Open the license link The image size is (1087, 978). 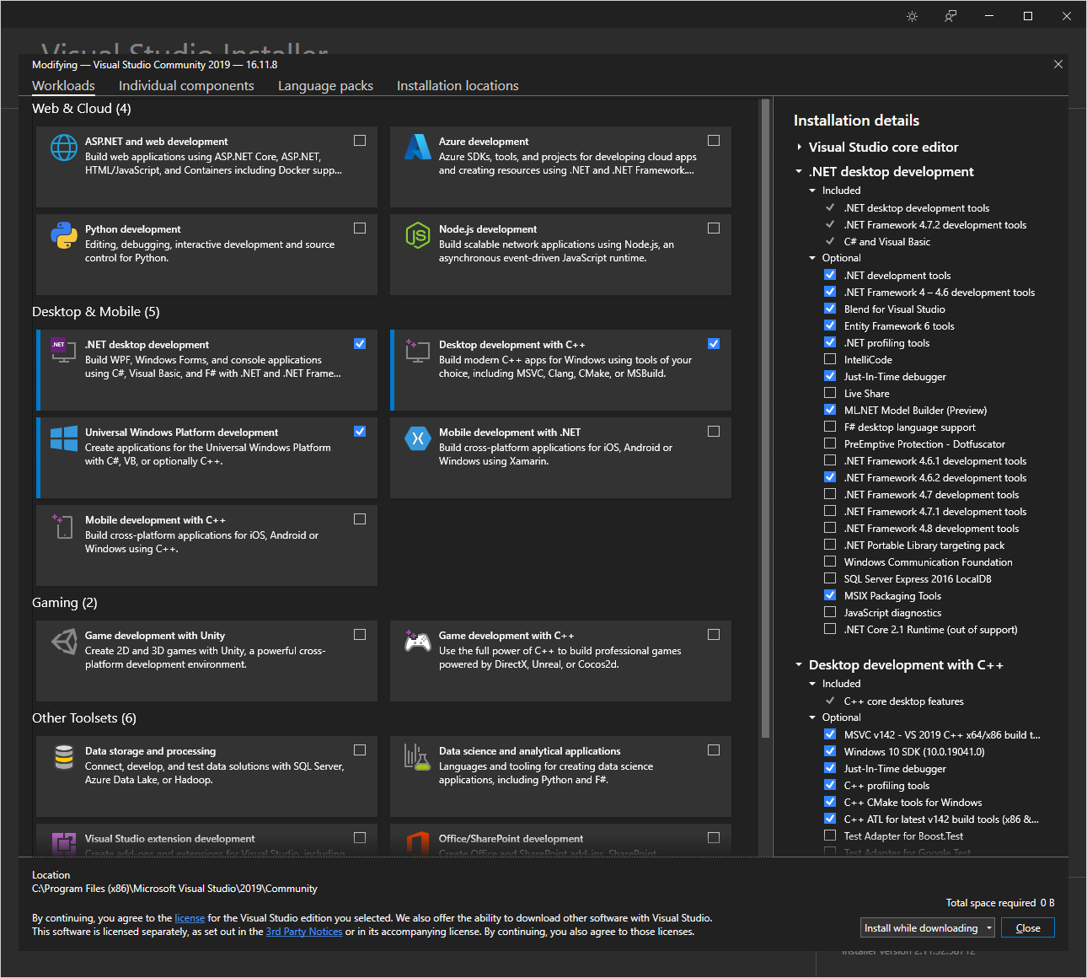(190, 918)
